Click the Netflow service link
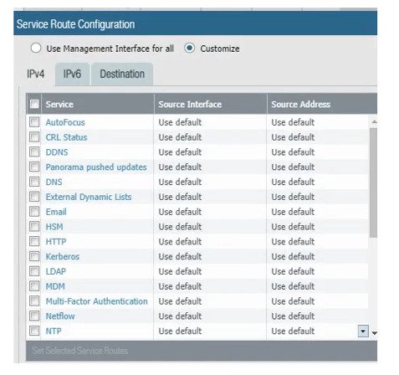The width and height of the screenshot is (399, 375). pyautogui.click(x=60, y=316)
